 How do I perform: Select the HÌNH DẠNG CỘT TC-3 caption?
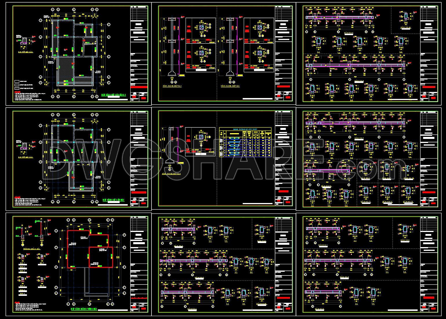click(171, 173)
